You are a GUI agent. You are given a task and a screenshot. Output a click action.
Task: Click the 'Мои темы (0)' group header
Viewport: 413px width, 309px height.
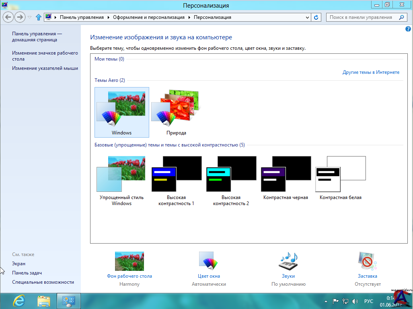[x=109, y=59]
